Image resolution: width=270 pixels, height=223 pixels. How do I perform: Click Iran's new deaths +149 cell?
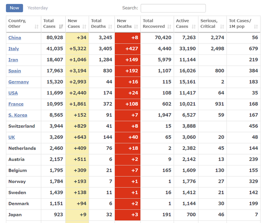(128, 60)
